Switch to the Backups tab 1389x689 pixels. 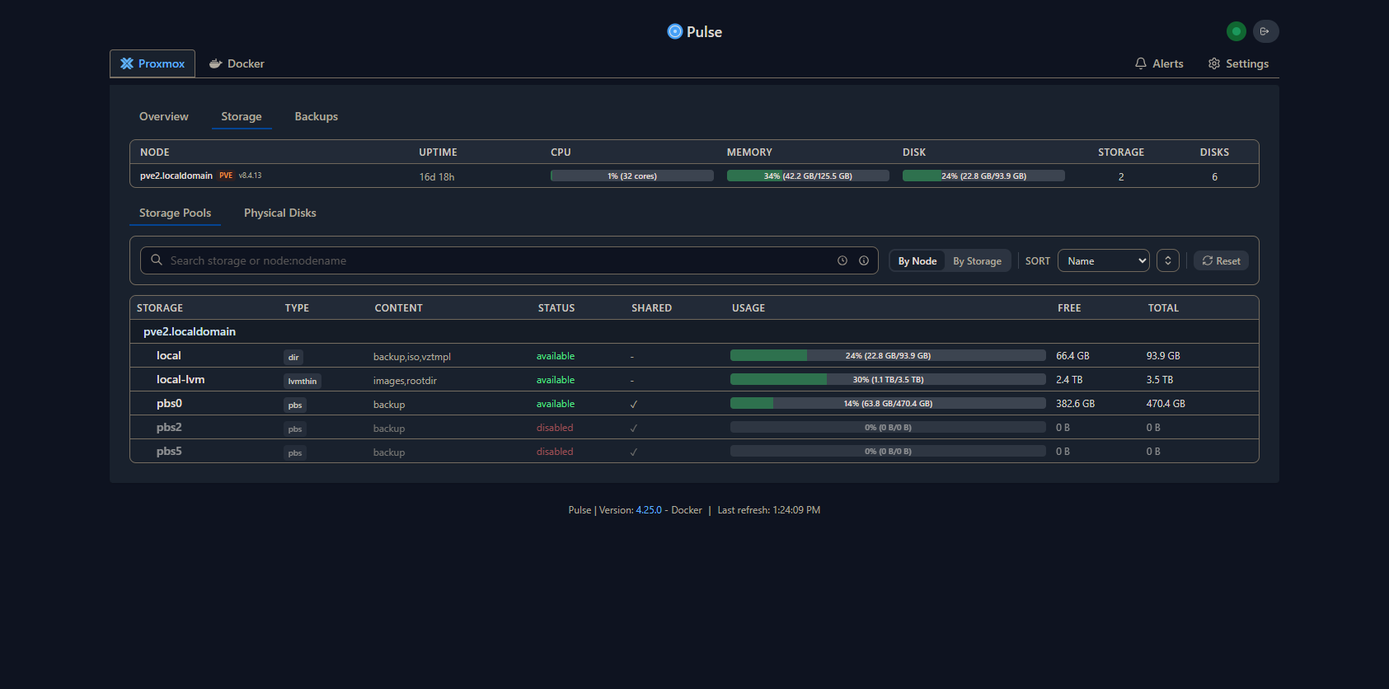click(x=316, y=116)
